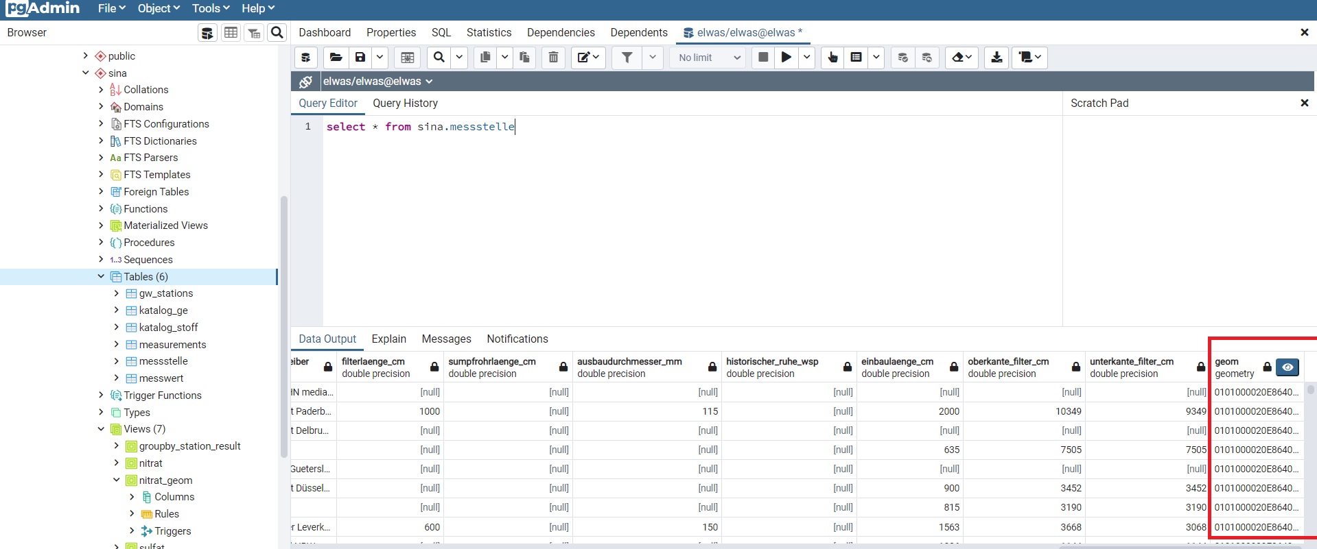This screenshot has width=1317, height=549.
Task: Toggle the geometry viewer eye on the geom column
Action: tap(1287, 367)
